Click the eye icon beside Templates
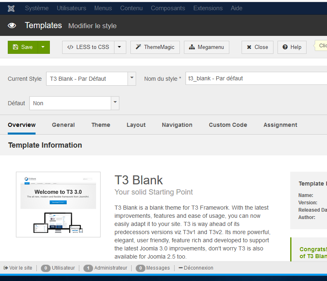 pos(12,26)
